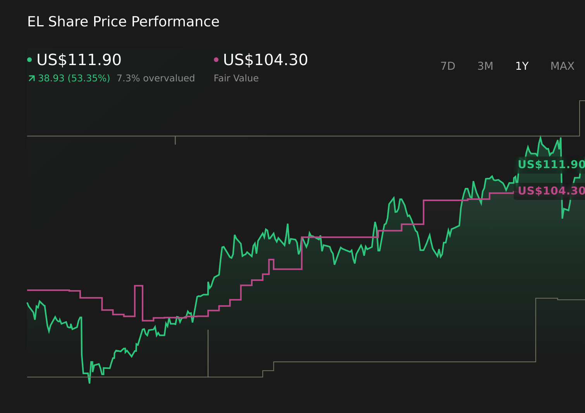Select the 1Y range selector
The height and width of the screenshot is (413, 585).
point(522,66)
